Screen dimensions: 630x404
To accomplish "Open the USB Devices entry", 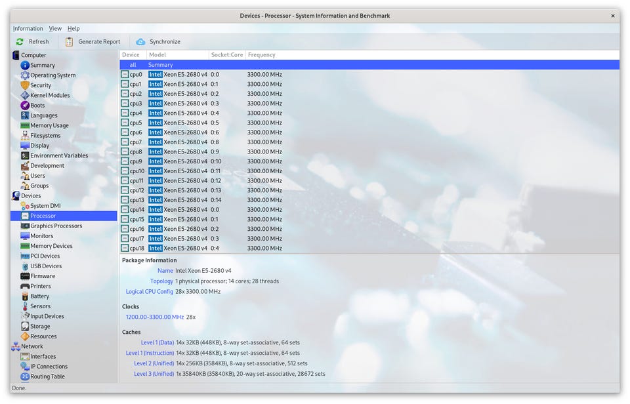I will 45,266.
